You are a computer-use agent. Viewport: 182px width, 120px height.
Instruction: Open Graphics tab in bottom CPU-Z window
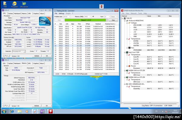pos(36,63)
